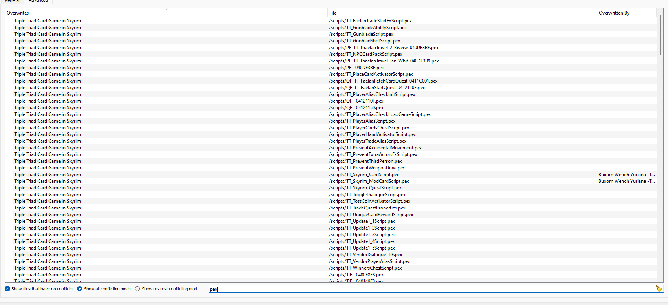This screenshot has height=305, width=668.
Task: Select the TT_PlayerHandActivatorScript.pex file row
Action: tap(373, 134)
